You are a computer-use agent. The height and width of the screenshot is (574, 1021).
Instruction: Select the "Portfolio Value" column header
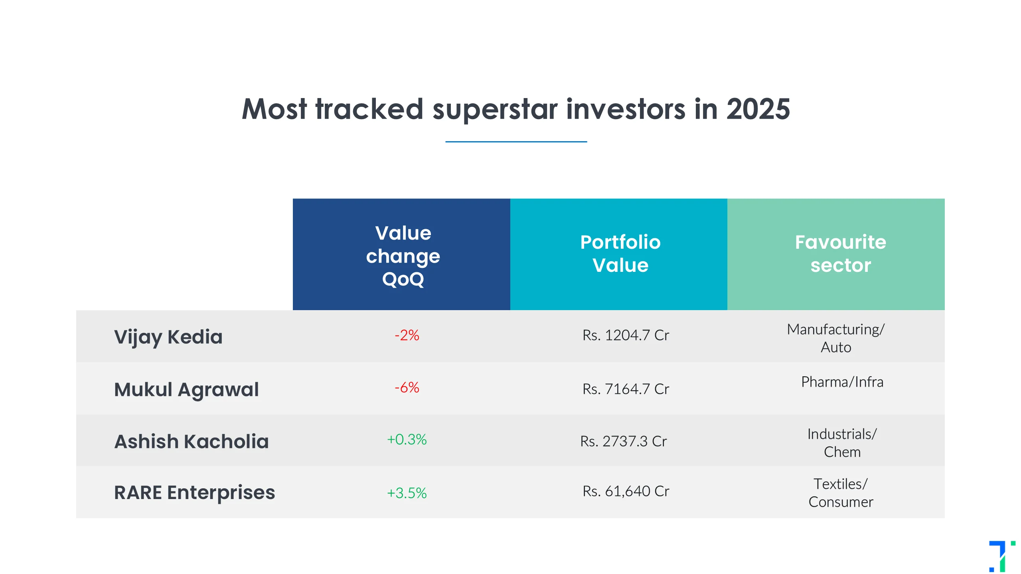(x=620, y=254)
